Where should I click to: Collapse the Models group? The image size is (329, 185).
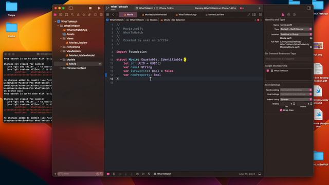pos(61,60)
